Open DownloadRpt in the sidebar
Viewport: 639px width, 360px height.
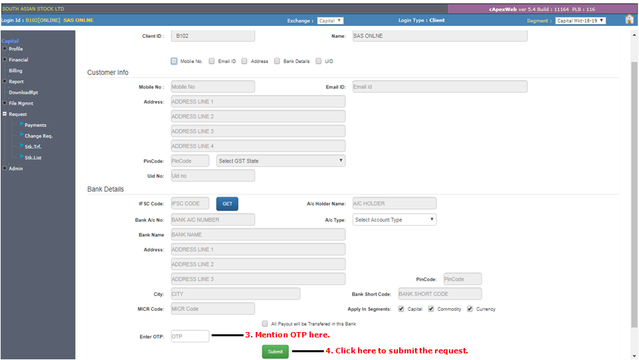[23, 92]
